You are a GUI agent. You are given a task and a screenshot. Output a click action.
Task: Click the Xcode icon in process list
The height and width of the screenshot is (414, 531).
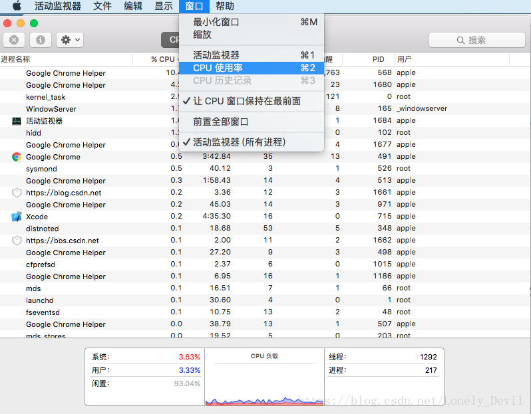tap(17, 217)
